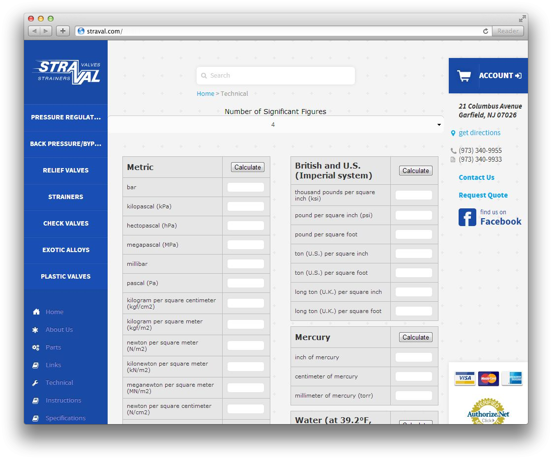The width and height of the screenshot is (552, 459).
Task: Click the Visa card icon
Action: (x=465, y=378)
